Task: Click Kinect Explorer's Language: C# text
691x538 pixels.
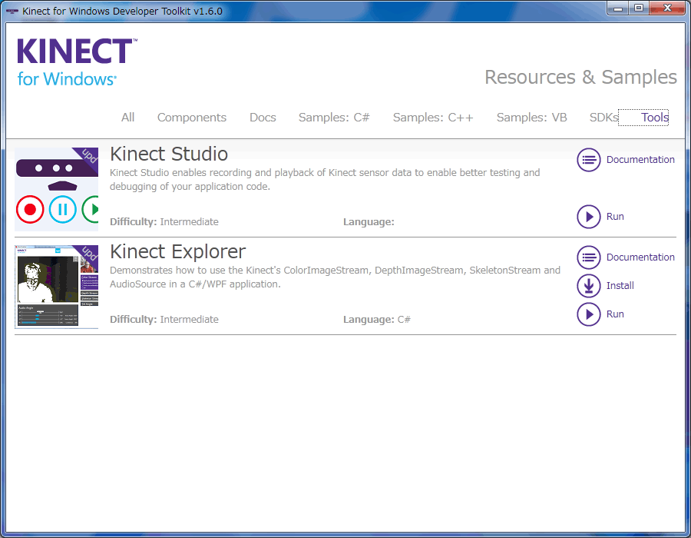Action: pyautogui.click(x=377, y=319)
